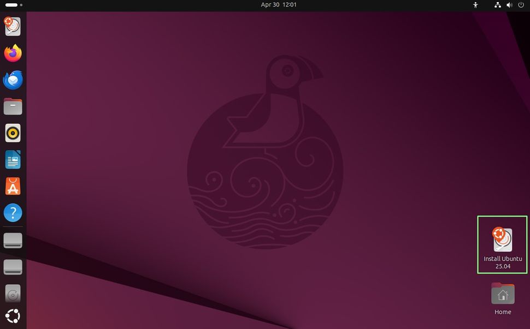The image size is (530, 329).
Task: Open the Ubuntu App Center
Action: tap(13, 186)
